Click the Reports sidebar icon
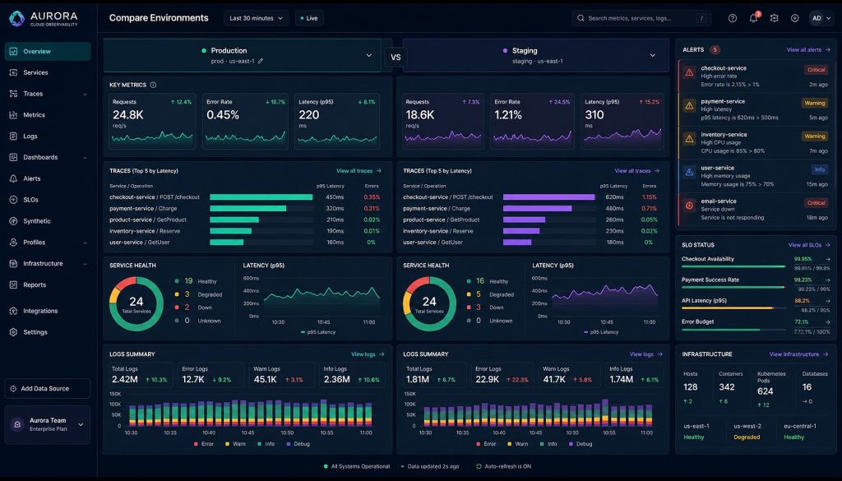842x481 pixels. pos(13,285)
